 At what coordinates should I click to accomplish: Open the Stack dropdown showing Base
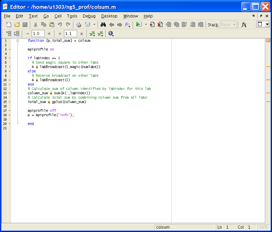(x=229, y=25)
